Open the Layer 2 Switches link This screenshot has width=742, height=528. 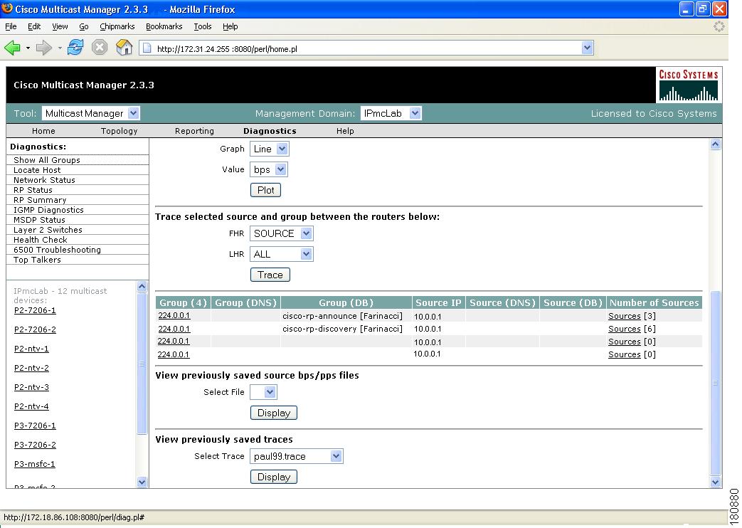pyautogui.click(x=48, y=230)
